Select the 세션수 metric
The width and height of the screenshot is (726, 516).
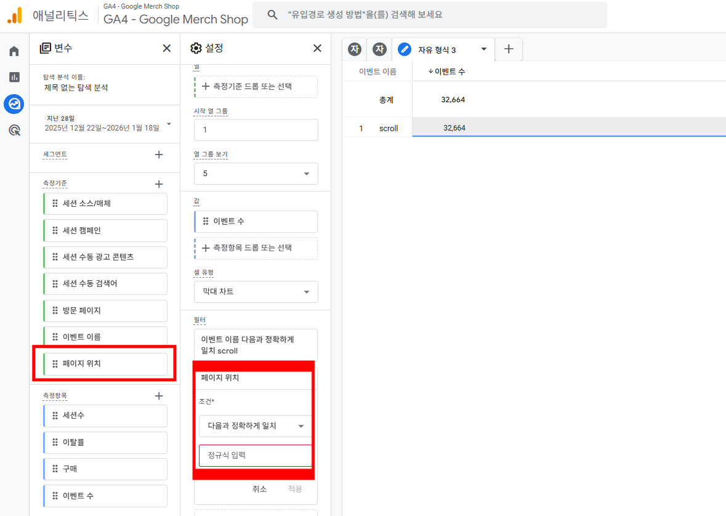105,416
